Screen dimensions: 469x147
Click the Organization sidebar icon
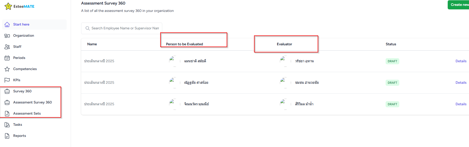point(7,35)
